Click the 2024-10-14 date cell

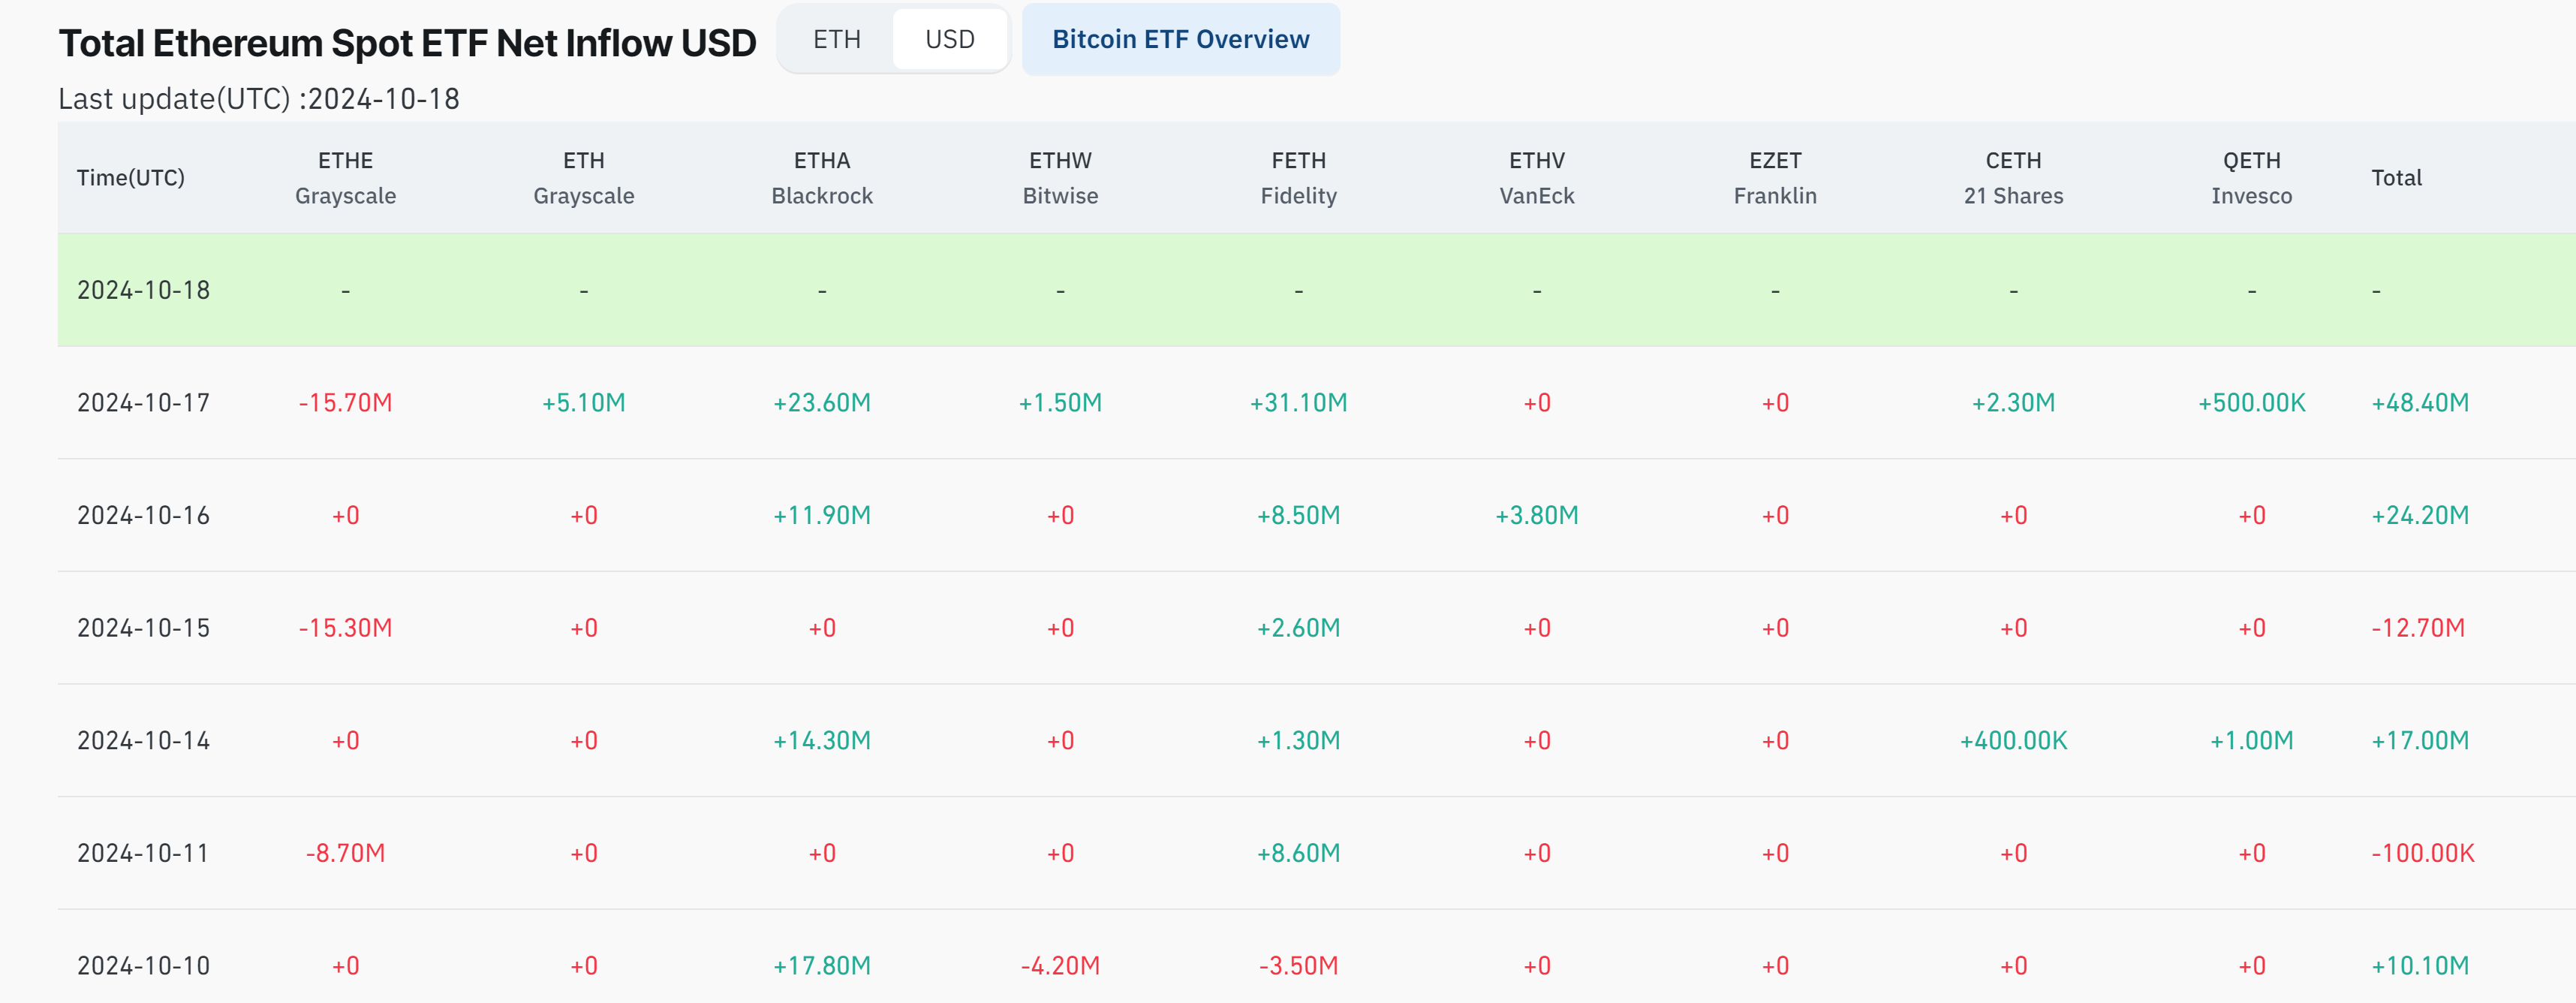143,741
